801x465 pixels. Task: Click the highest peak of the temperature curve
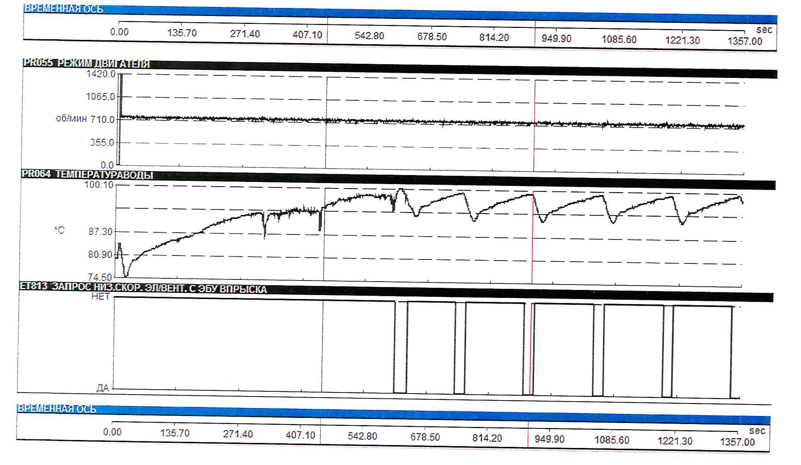[x=401, y=189]
